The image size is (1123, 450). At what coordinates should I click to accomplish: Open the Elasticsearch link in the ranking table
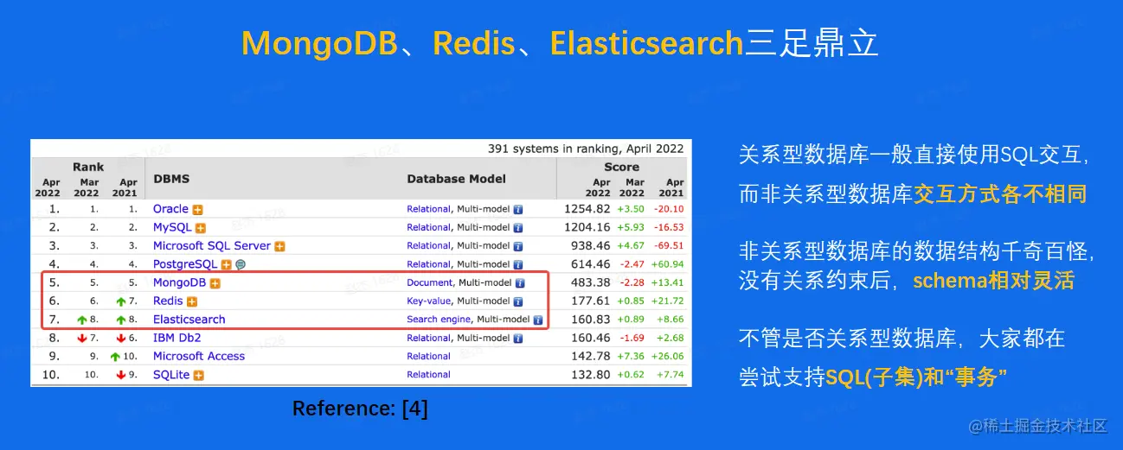pyautogui.click(x=189, y=320)
